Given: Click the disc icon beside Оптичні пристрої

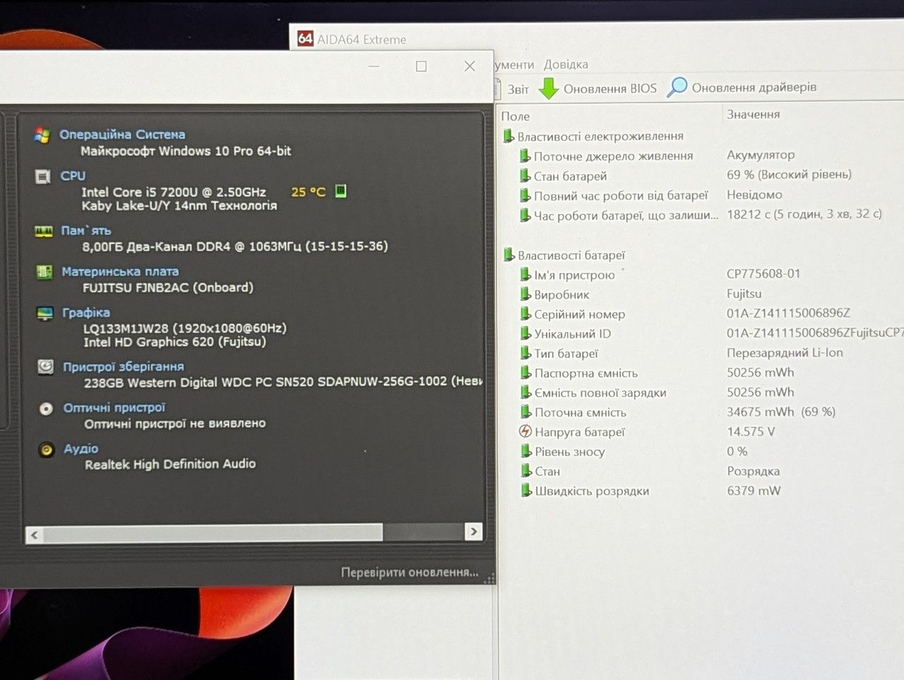Looking at the screenshot, I should coord(46,408).
